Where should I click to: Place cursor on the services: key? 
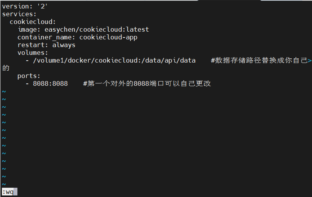(x=19, y=14)
